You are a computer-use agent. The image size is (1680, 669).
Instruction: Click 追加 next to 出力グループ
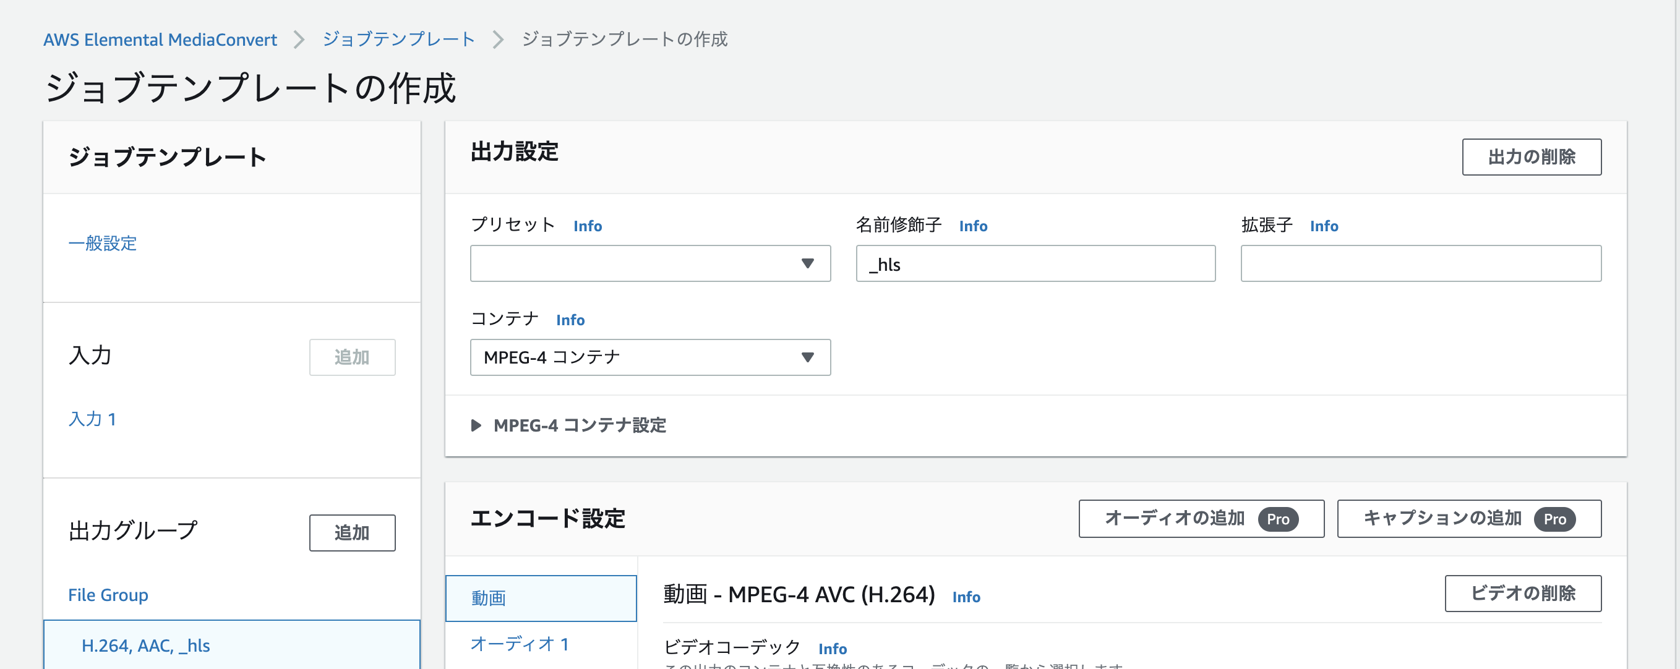pos(351,532)
